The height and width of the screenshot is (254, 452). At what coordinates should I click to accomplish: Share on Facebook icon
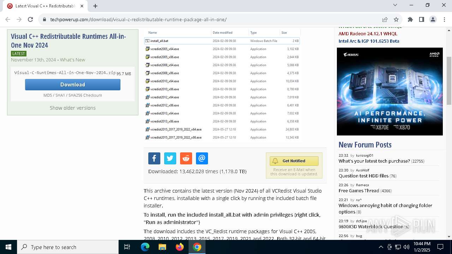coord(154,158)
